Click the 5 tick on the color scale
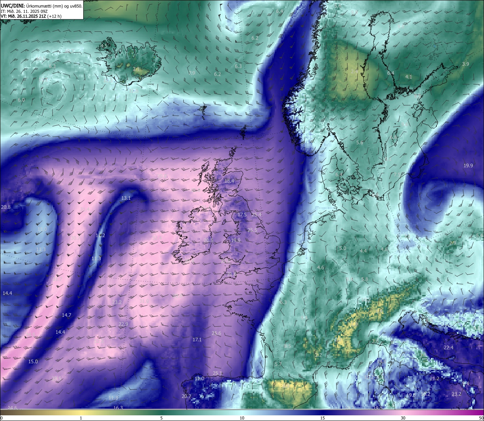Viewport: 484px width, 421px height. coord(161,418)
